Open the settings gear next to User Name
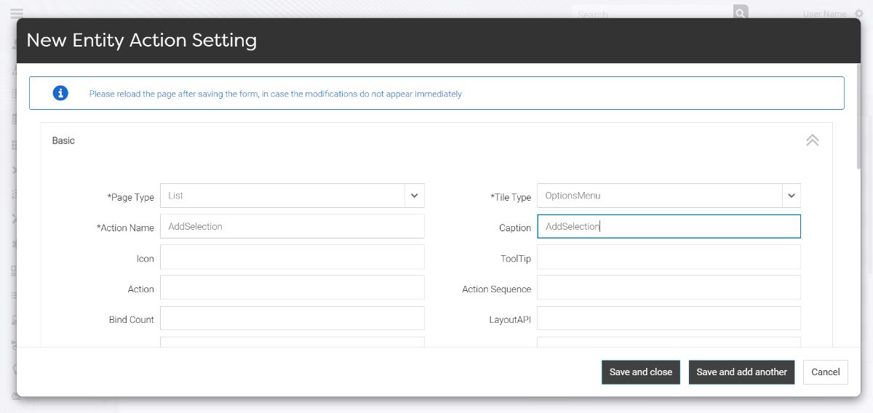 pyautogui.click(x=858, y=14)
